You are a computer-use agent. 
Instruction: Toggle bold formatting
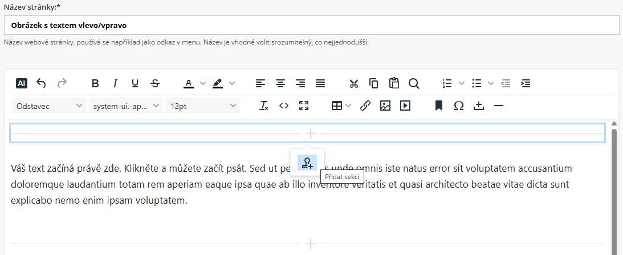(95, 83)
